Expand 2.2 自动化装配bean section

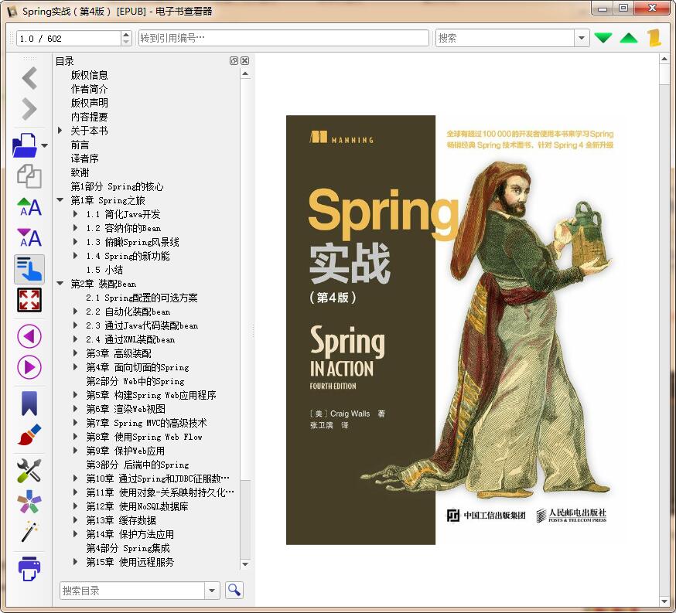click(76, 311)
